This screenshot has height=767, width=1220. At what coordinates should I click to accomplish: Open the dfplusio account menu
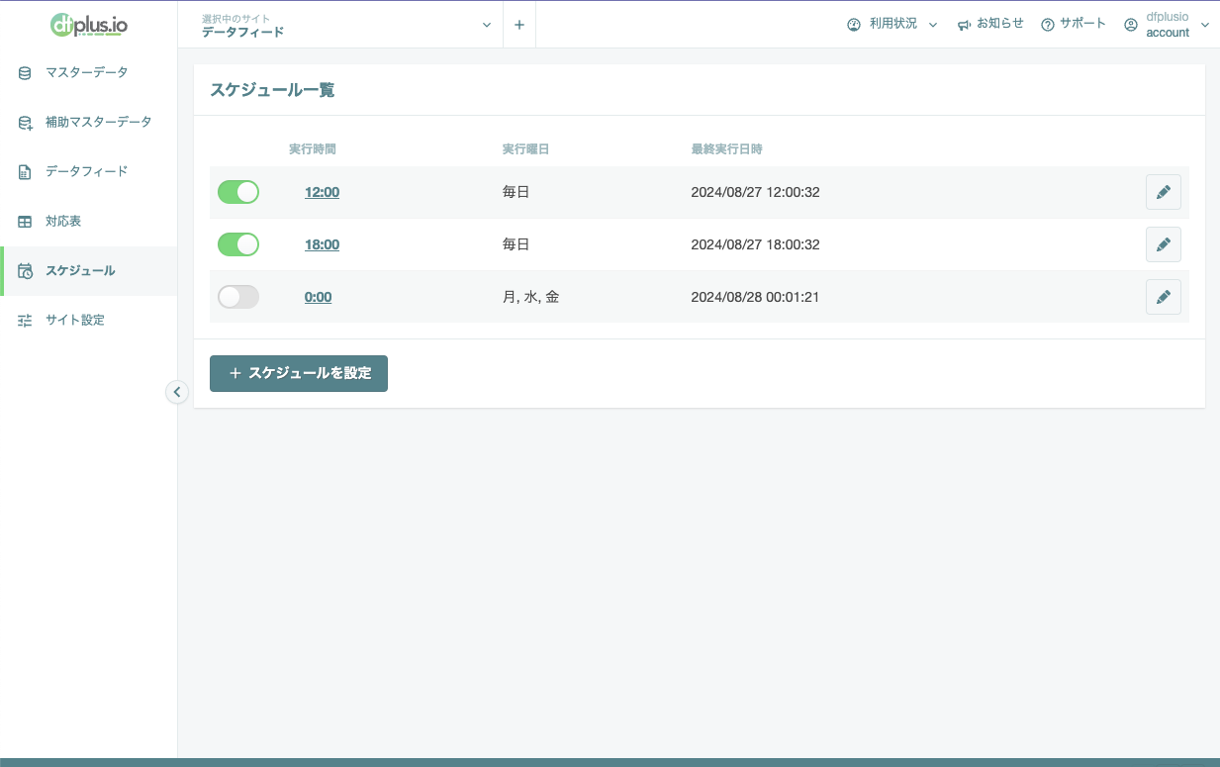click(1167, 25)
